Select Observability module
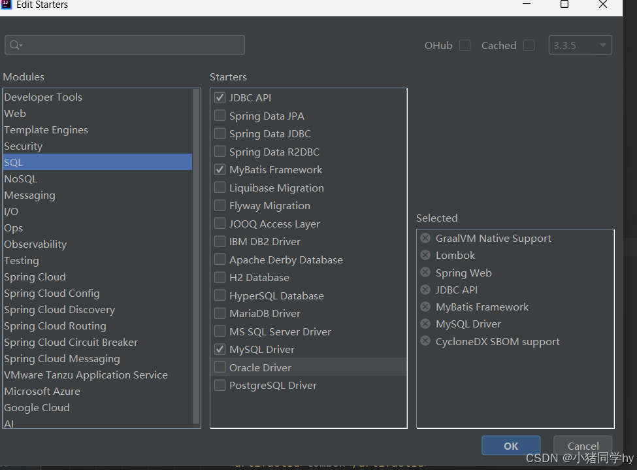The image size is (637, 470). (x=97, y=244)
